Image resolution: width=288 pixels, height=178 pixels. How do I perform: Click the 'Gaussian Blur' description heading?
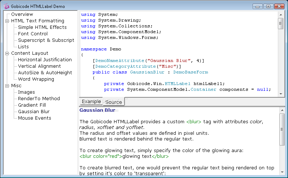(x=97, y=110)
